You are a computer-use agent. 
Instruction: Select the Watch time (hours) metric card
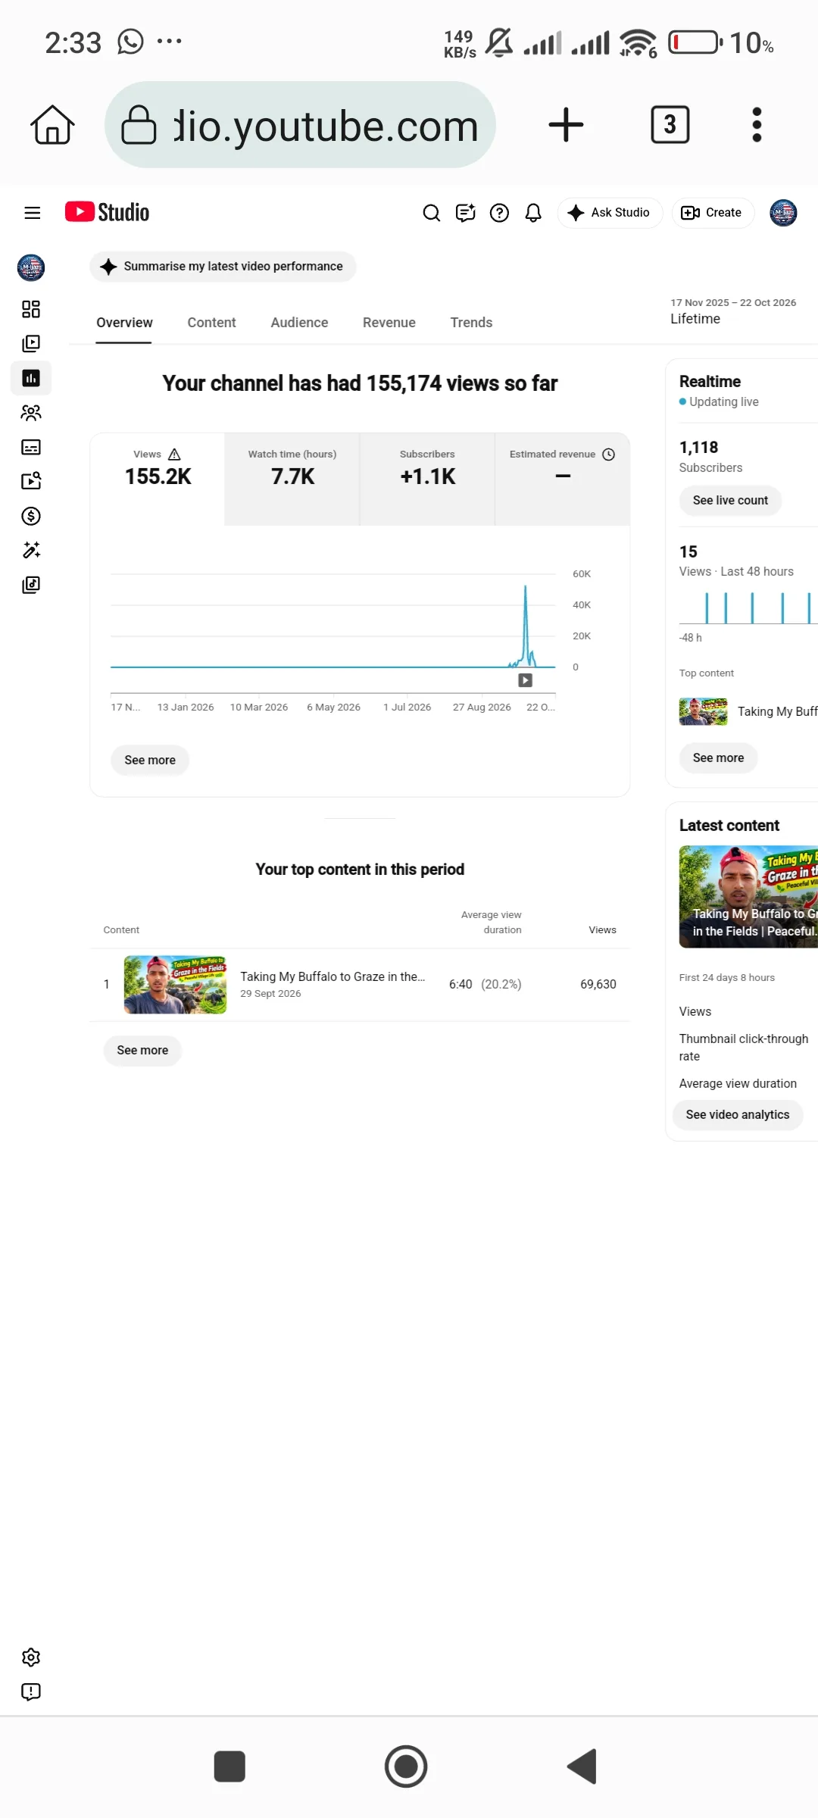coord(292,479)
